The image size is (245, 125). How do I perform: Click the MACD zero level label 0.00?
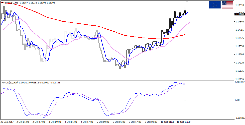(x=237, y=100)
